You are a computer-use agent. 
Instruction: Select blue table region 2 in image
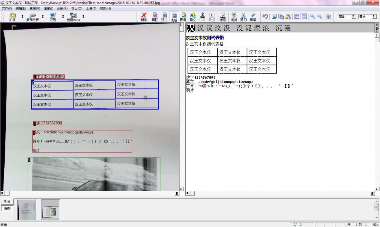95,94
